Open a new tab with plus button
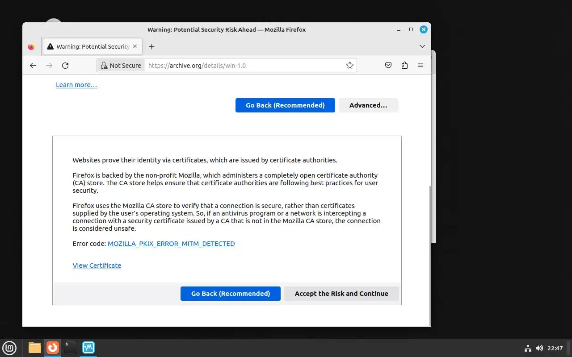This screenshot has width=572, height=357. [151, 46]
